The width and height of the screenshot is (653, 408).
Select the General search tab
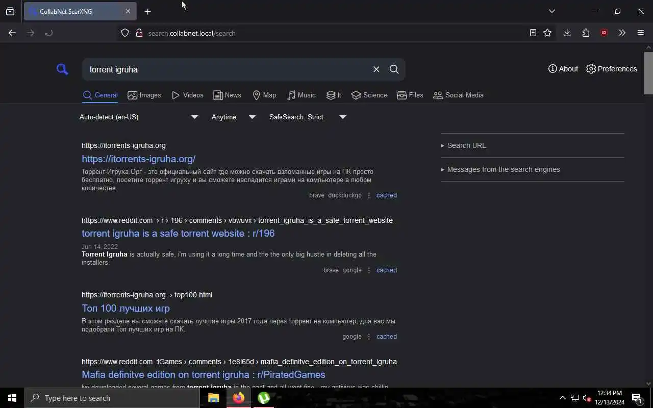100,95
